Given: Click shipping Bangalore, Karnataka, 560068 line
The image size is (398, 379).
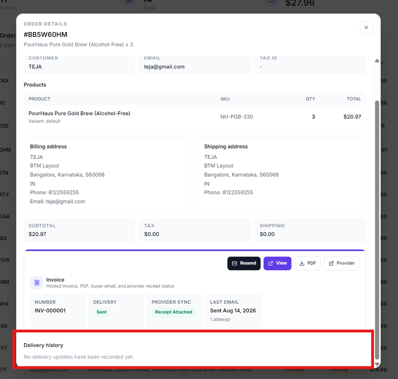Looking at the screenshot, I should [241, 175].
